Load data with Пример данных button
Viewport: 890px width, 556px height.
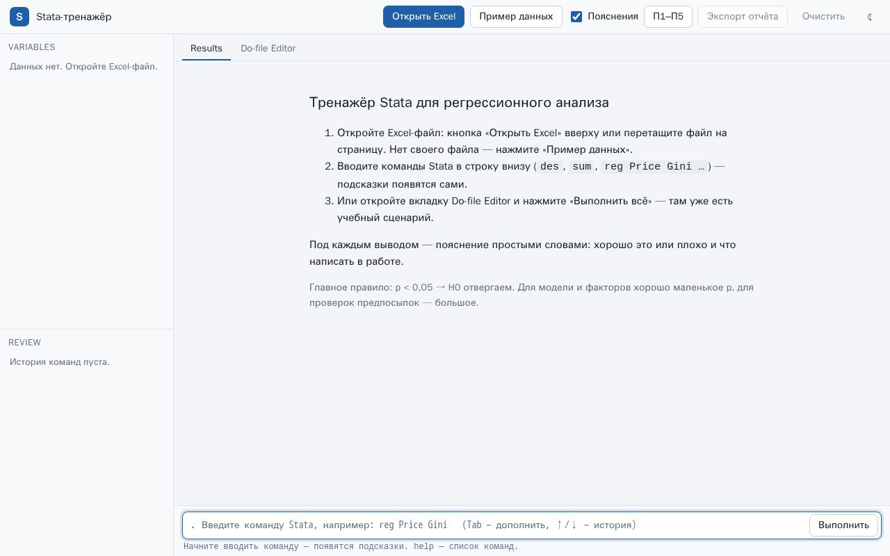pos(516,17)
